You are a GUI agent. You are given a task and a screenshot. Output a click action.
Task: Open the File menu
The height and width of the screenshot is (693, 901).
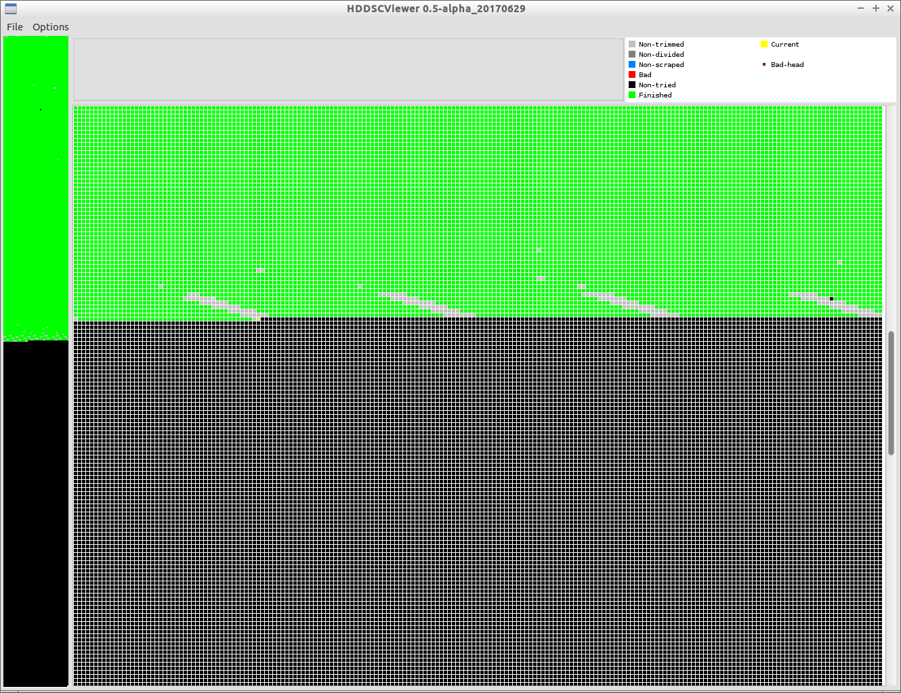pyautogui.click(x=15, y=27)
